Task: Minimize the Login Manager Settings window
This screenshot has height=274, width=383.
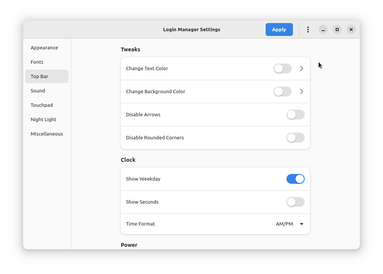Action: (x=323, y=29)
